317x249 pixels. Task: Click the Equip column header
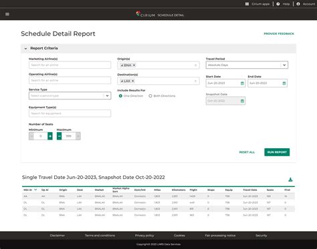229,190
